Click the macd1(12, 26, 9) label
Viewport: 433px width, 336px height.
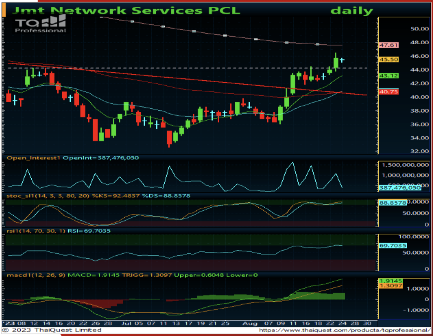pos(36,275)
